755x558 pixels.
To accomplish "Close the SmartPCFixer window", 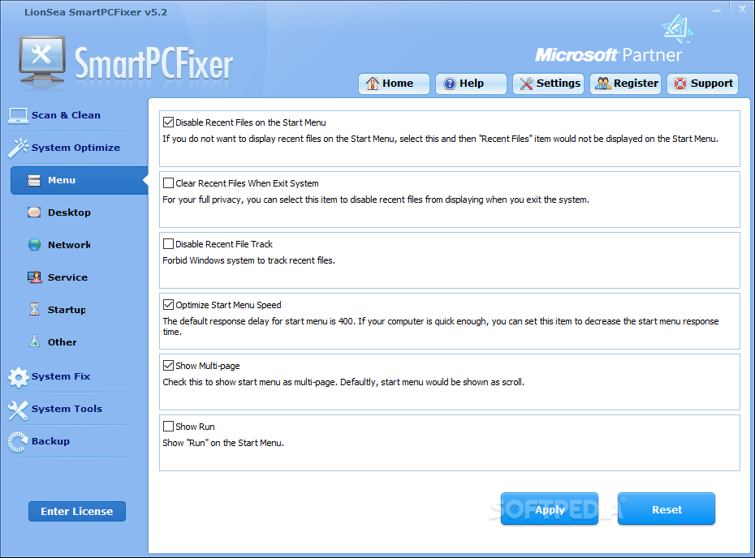I will (743, 9).
